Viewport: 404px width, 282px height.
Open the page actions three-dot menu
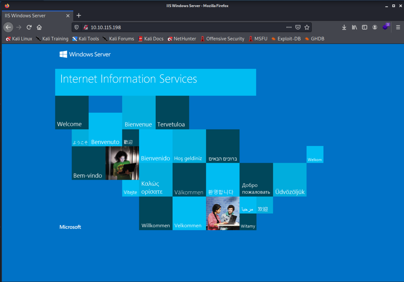(289, 27)
